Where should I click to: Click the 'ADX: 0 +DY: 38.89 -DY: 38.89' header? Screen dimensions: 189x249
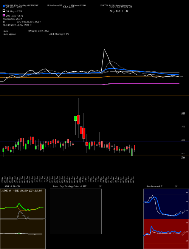22,191
